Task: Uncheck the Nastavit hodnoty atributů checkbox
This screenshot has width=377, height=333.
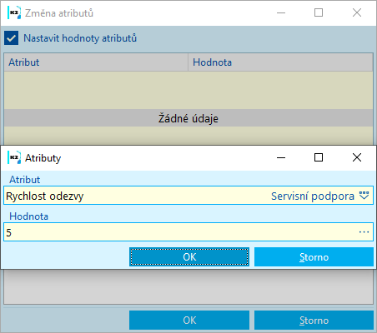Action: 12,38
